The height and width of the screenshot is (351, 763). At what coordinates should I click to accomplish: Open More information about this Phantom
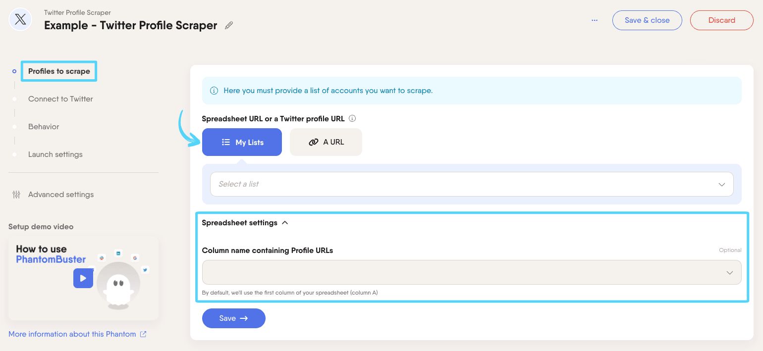(x=72, y=334)
